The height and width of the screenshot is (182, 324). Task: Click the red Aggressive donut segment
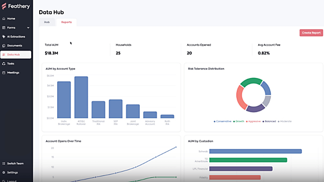tap(240, 98)
